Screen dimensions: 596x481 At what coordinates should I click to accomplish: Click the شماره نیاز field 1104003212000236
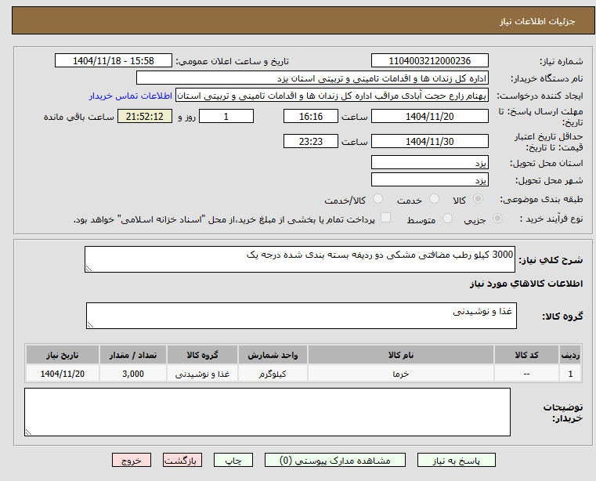[x=429, y=60]
